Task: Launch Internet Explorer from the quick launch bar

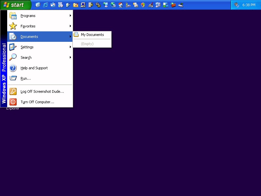Action: point(45,5)
